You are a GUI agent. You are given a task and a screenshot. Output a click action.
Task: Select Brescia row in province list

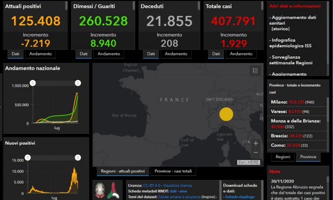point(297,136)
